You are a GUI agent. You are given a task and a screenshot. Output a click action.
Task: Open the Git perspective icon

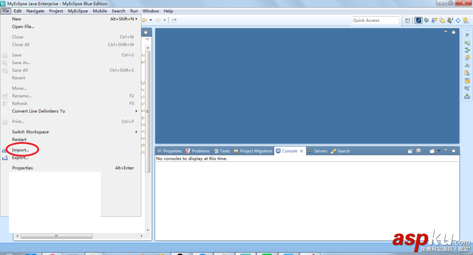tap(466, 20)
